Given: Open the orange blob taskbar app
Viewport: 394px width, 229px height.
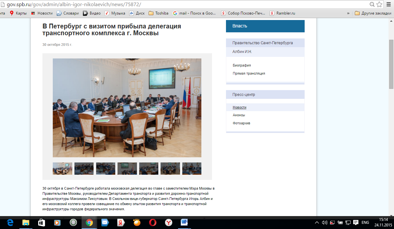Looking at the screenshot, I should (x=137, y=223).
